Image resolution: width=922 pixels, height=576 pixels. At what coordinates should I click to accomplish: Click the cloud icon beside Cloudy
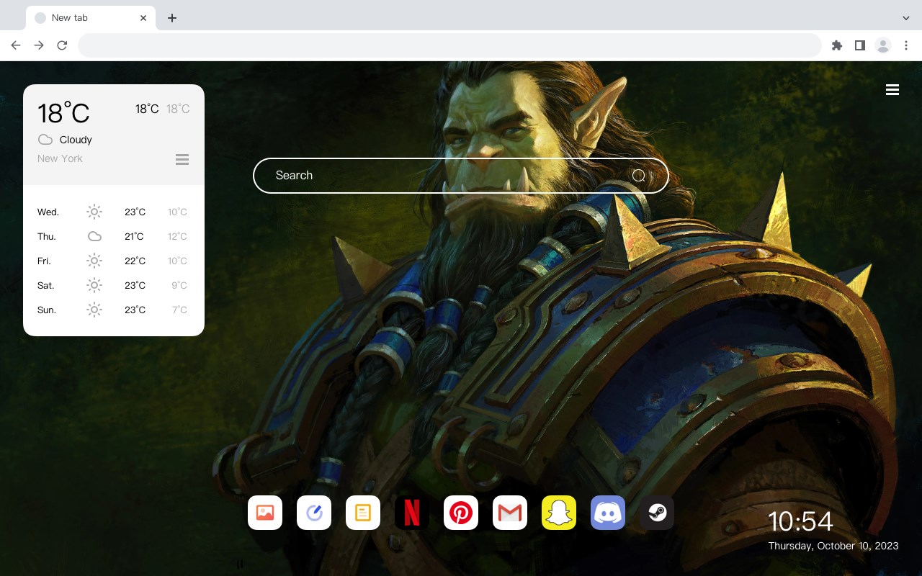[45, 140]
